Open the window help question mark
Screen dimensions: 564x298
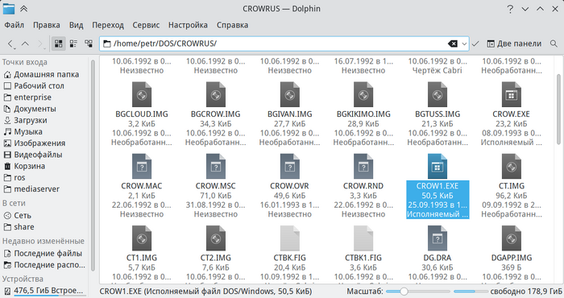510,9
